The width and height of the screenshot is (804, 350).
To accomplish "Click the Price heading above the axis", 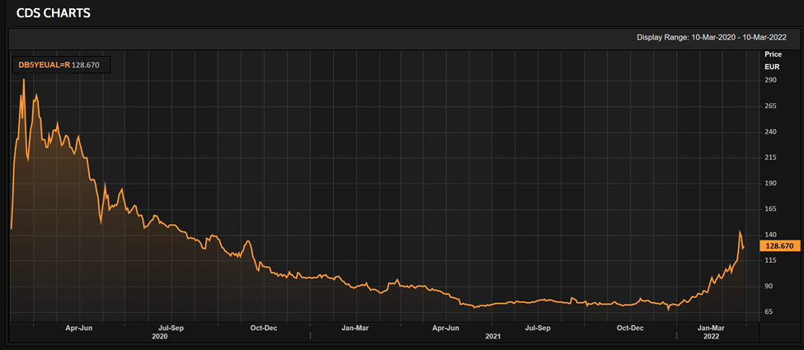I will click(x=773, y=54).
